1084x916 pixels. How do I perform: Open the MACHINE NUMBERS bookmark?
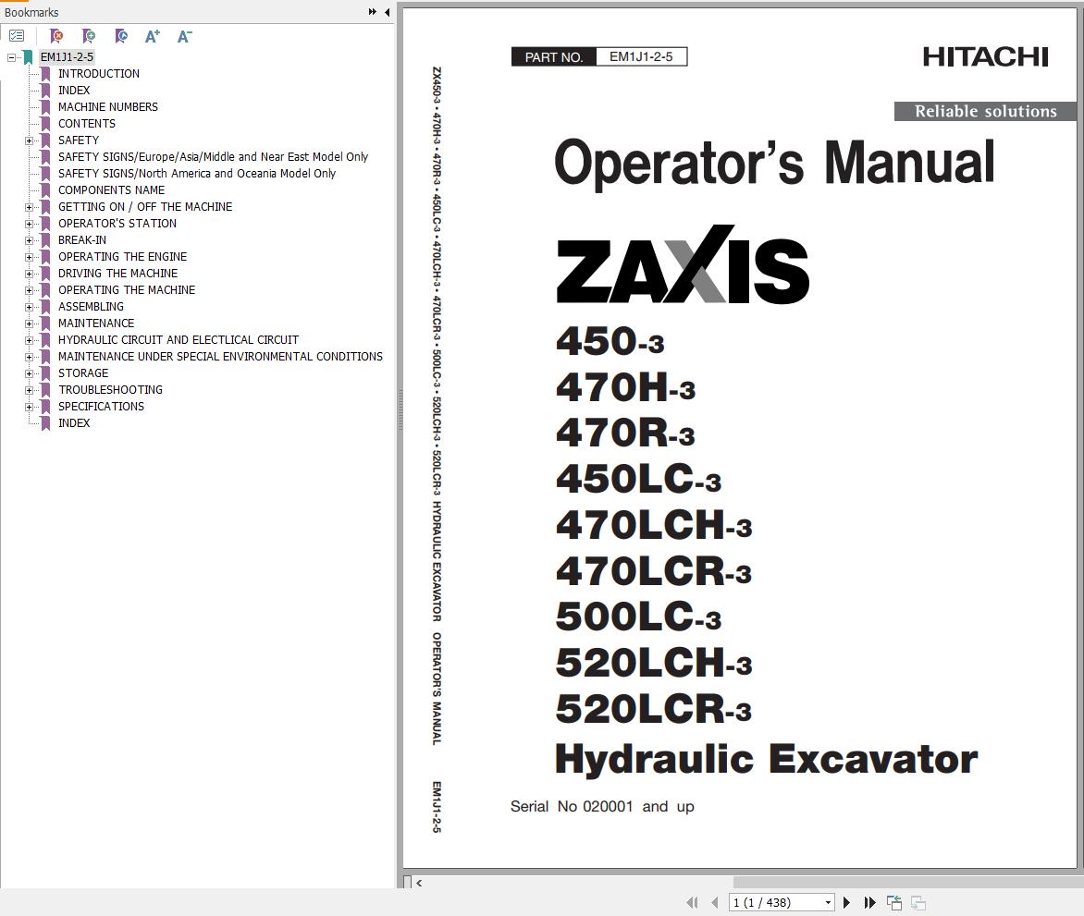click(108, 106)
